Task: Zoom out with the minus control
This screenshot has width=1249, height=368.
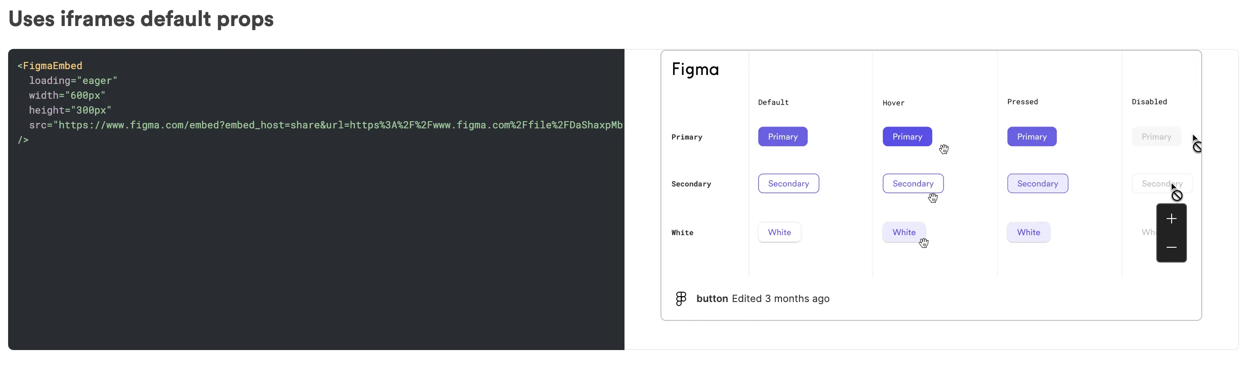Action: [x=1172, y=248]
